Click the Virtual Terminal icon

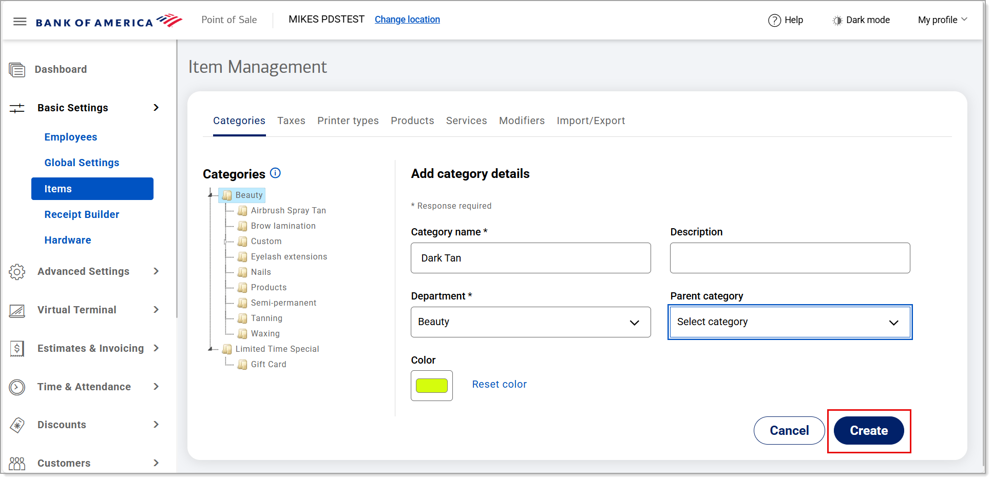(x=17, y=310)
